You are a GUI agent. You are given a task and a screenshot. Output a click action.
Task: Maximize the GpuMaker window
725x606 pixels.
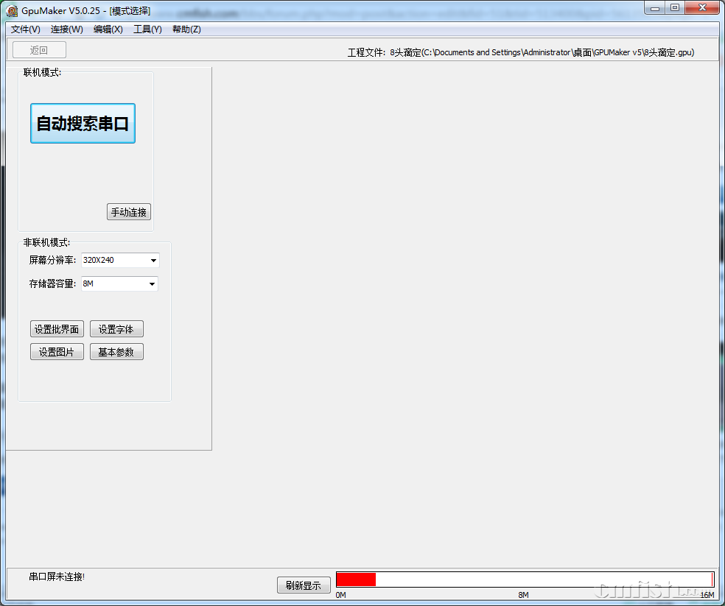675,7
